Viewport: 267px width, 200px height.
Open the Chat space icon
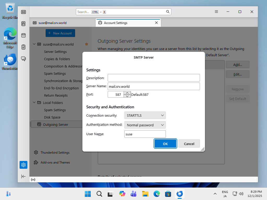pyautogui.click(x=23, y=59)
